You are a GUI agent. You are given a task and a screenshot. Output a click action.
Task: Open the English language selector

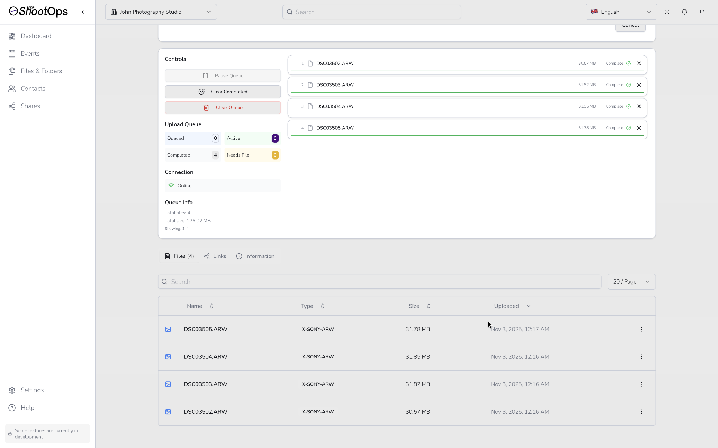click(621, 12)
